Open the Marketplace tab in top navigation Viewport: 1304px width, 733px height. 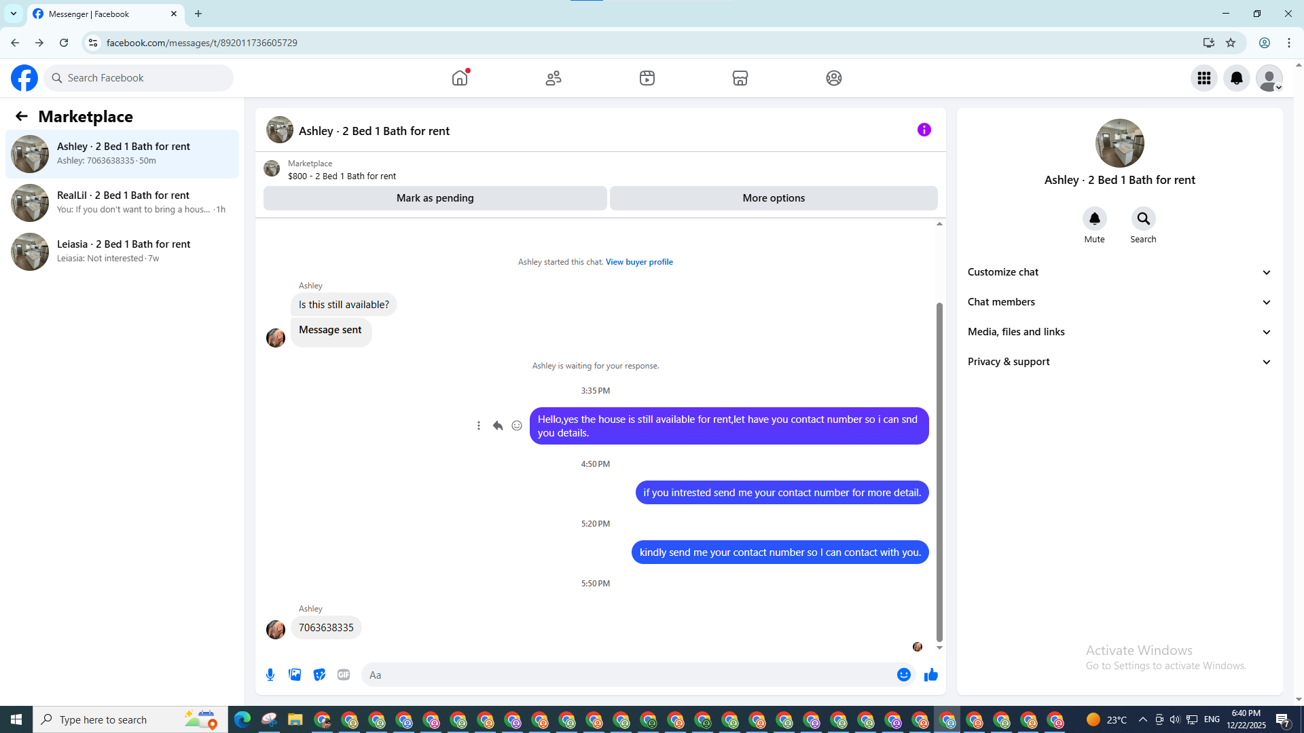(740, 78)
